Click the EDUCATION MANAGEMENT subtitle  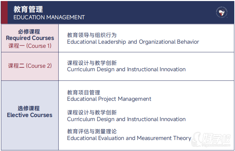(x=49, y=17)
